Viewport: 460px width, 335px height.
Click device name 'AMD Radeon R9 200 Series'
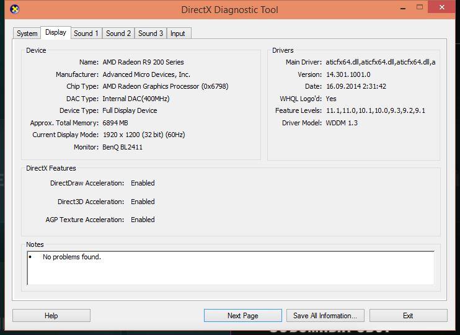click(143, 62)
